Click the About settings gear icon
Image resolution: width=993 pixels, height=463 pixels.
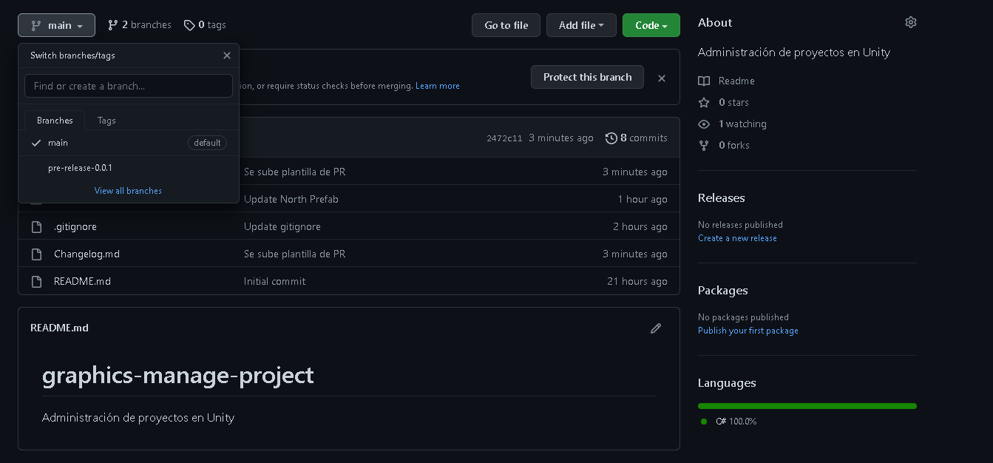pyautogui.click(x=910, y=23)
